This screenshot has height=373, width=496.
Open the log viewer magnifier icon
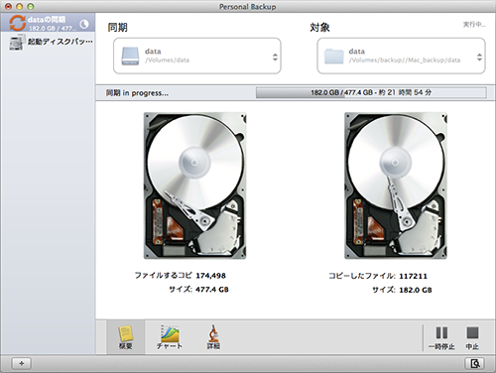pos(475,364)
